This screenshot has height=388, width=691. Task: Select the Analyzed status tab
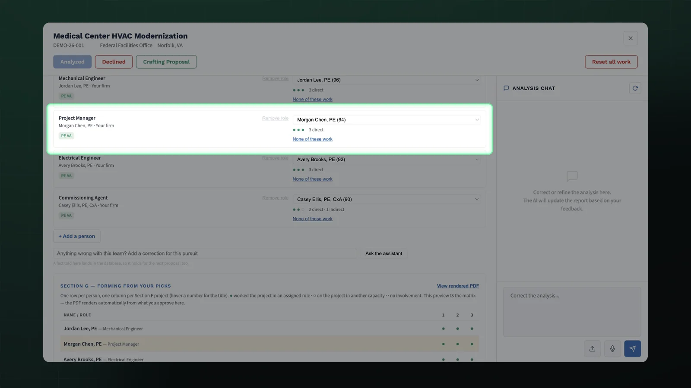(73, 62)
